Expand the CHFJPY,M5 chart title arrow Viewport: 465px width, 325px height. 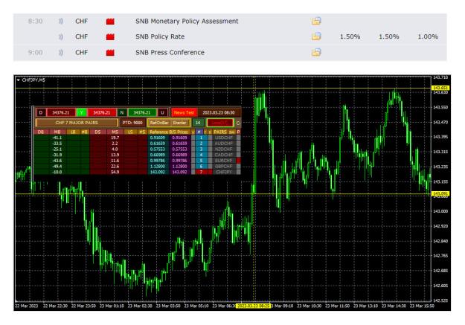(x=19, y=80)
